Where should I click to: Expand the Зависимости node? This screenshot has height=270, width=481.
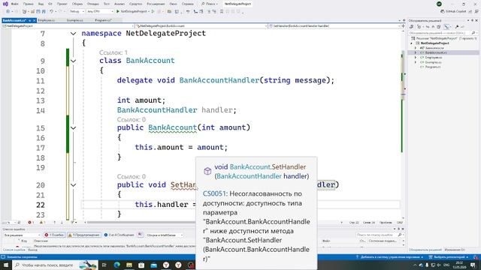coord(416,48)
